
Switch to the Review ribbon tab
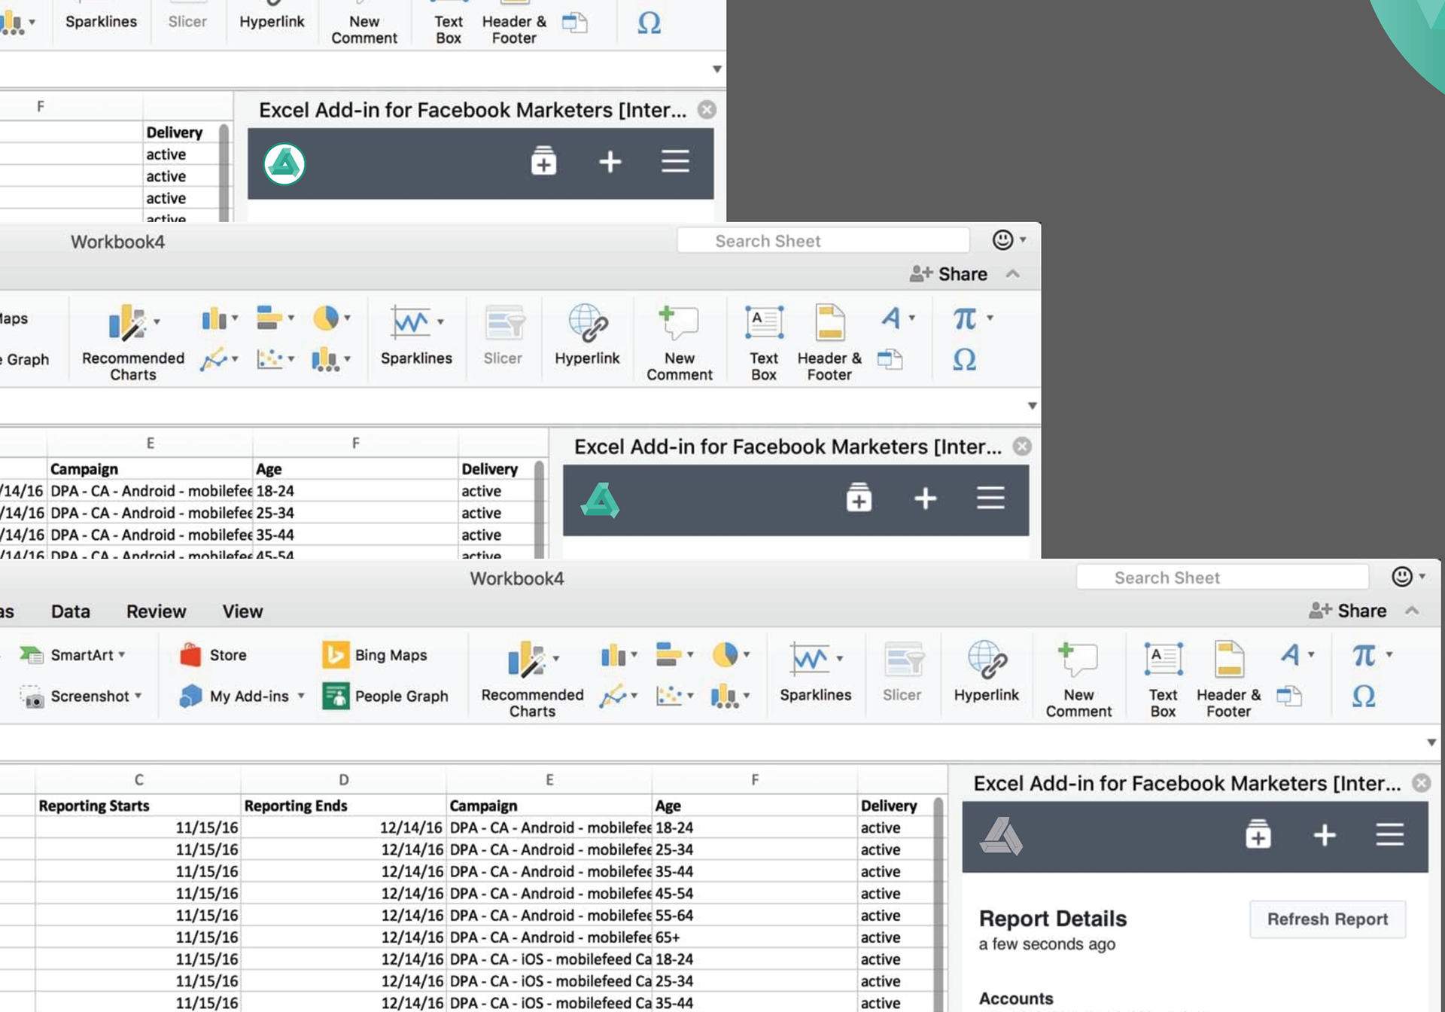[156, 611]
